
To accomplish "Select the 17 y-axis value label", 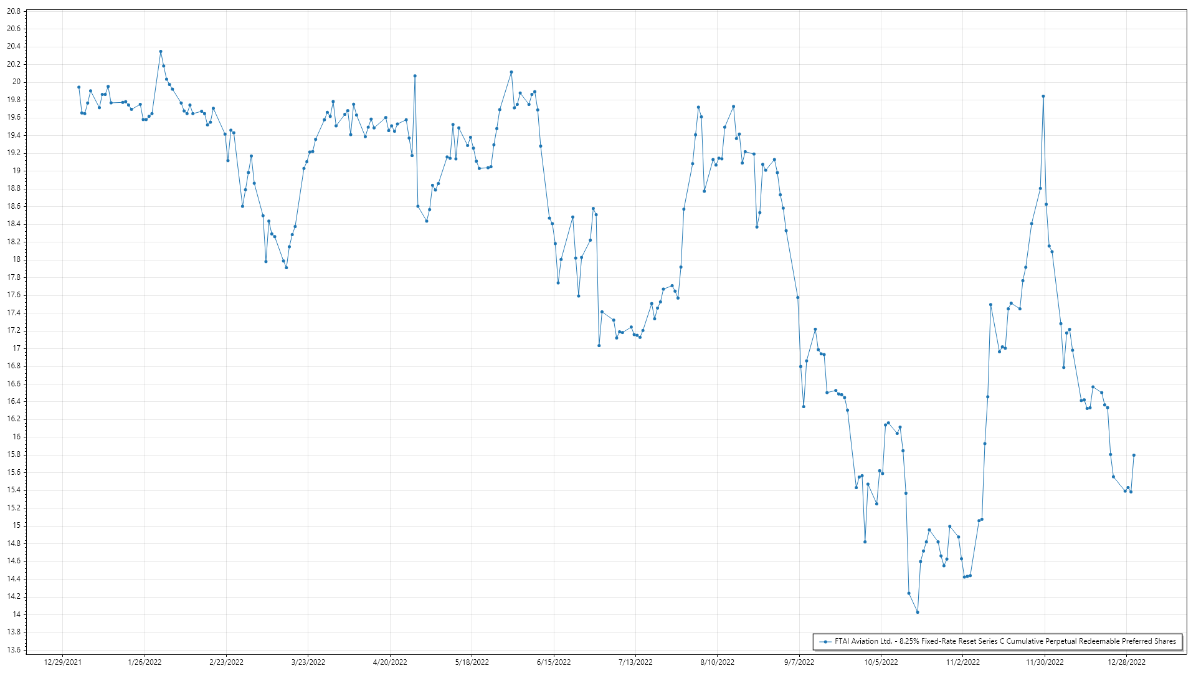I will tap(17, 348).
